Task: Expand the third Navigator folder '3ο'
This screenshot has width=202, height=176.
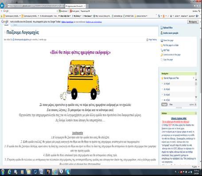Action: pos(163,95)
